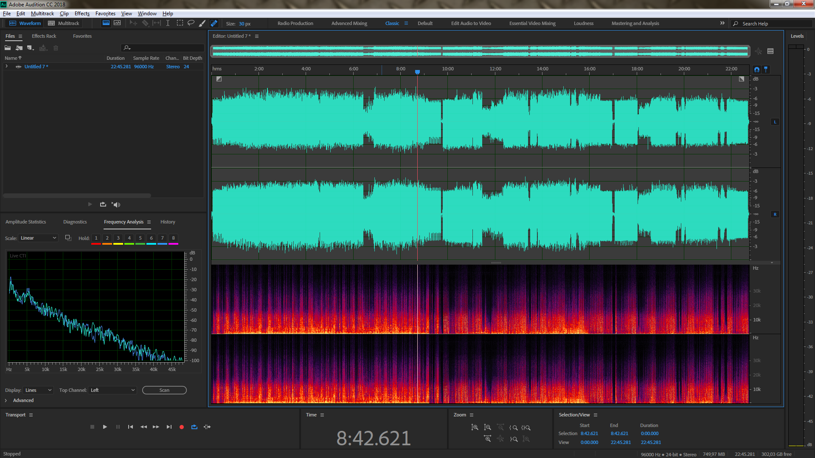The width and height of the screenshot is (815, 458).
Task: Toggle the spectral frequency display button
Action: [x=106, y=23]
